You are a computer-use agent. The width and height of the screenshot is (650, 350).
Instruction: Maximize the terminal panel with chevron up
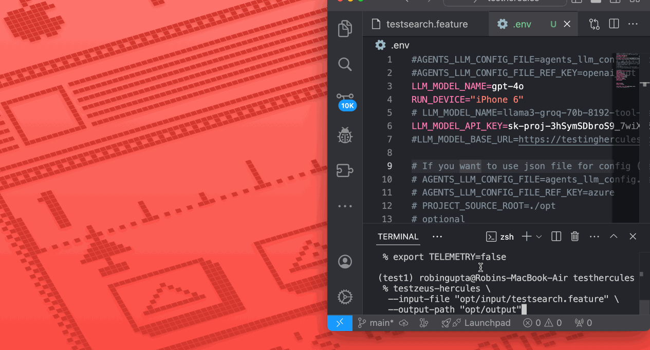pos(614,237)
